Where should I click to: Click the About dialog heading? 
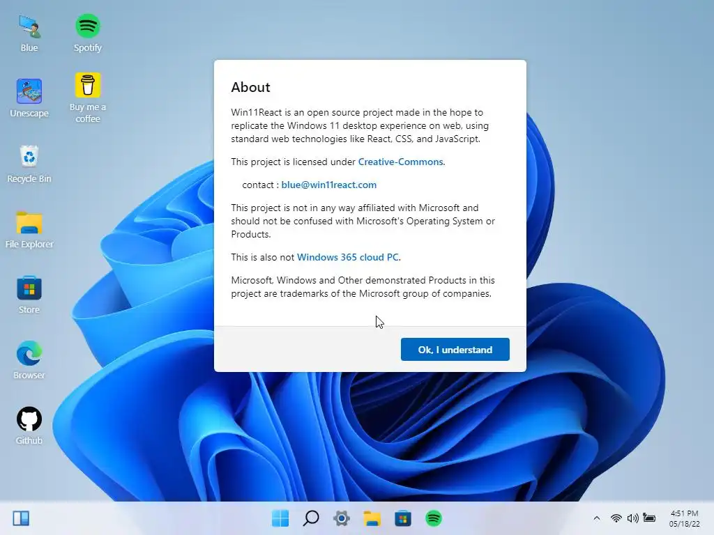tap(250, 87)
